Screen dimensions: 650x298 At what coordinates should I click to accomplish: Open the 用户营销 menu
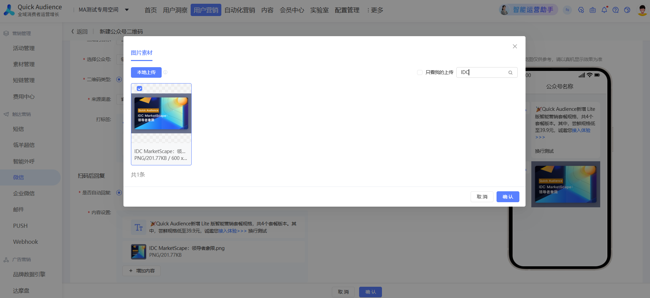pos(206,10)
